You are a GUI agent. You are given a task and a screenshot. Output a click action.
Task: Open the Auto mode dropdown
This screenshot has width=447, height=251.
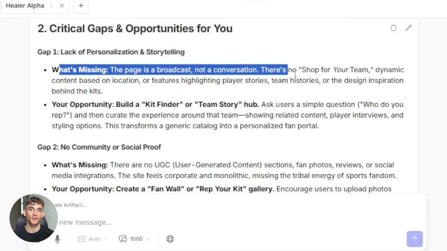coord(93,239)
